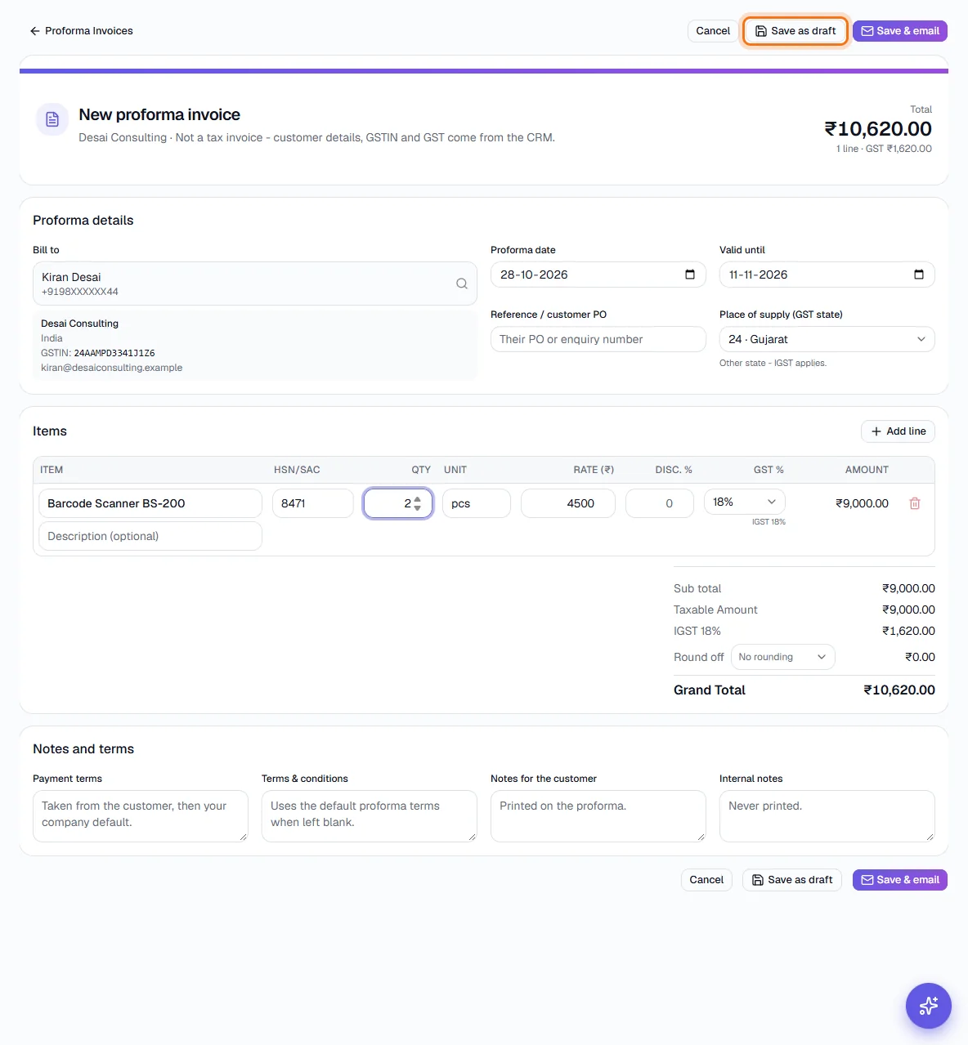
Task: Click the bottom Save & email button
Action: click(x=900, y=880)
